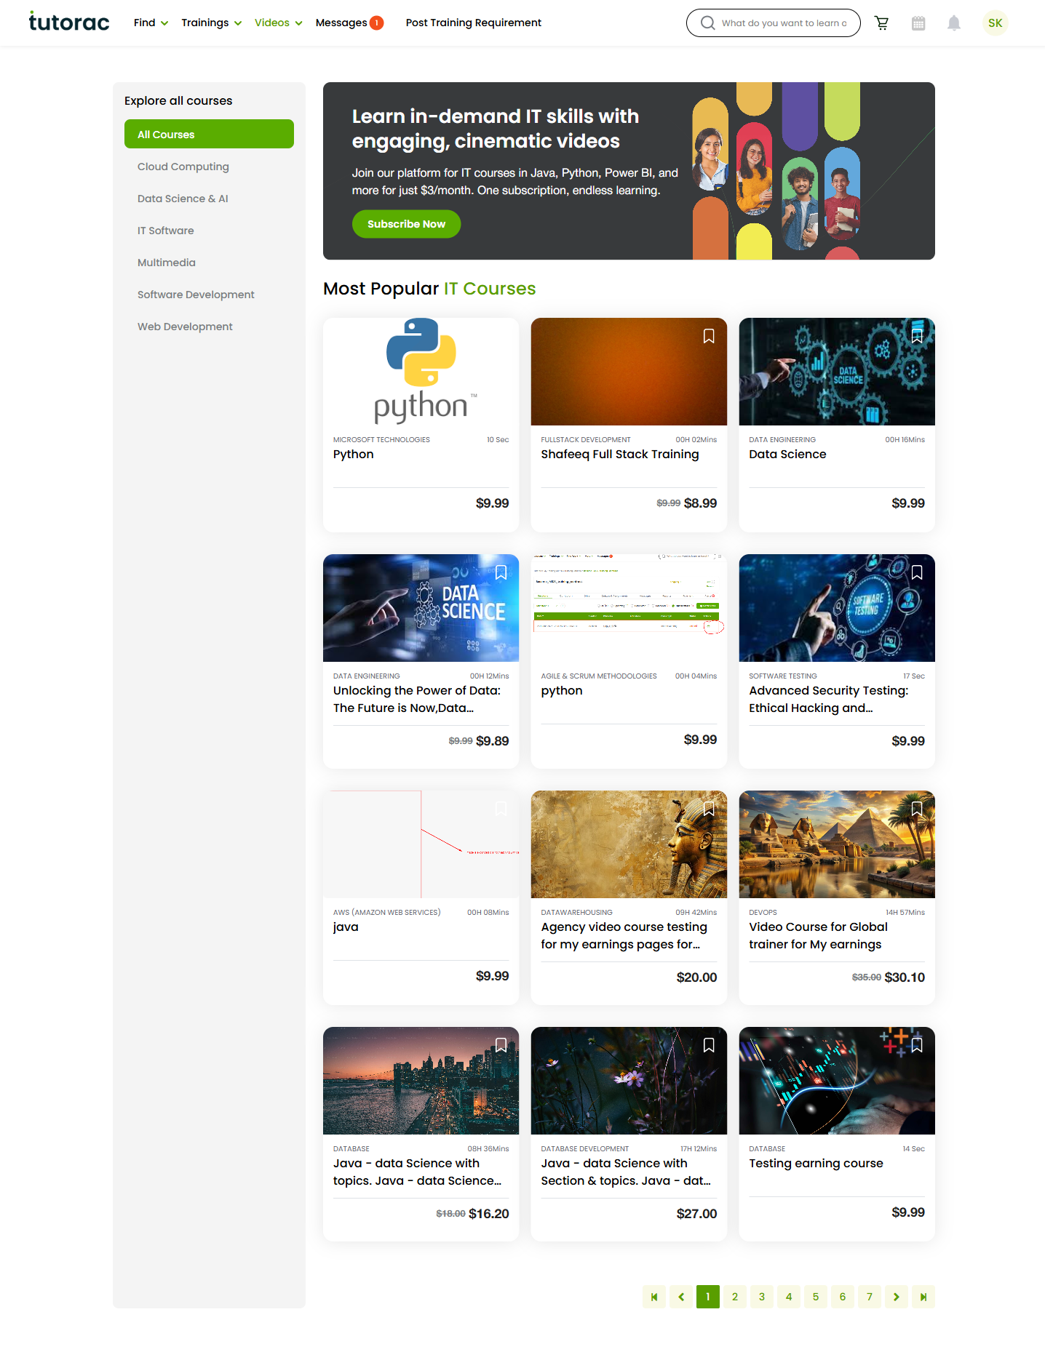Go to page 4 of courses
Viewport: 1045px width, 1352px height.
click(789, 1297)
